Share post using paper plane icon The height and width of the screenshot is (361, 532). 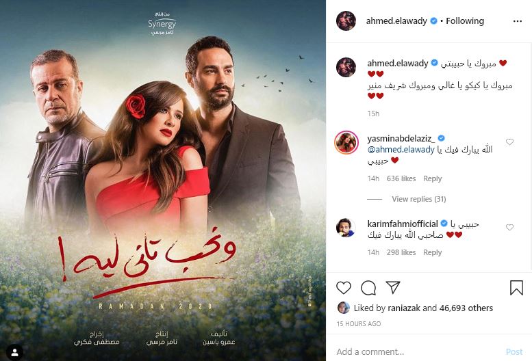tap(393, 288)
